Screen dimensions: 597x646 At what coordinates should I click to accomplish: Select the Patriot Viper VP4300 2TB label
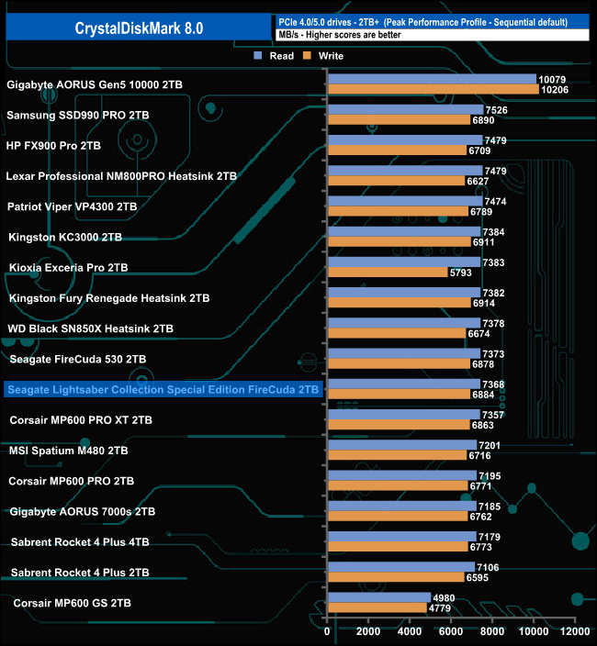[73, 206]
